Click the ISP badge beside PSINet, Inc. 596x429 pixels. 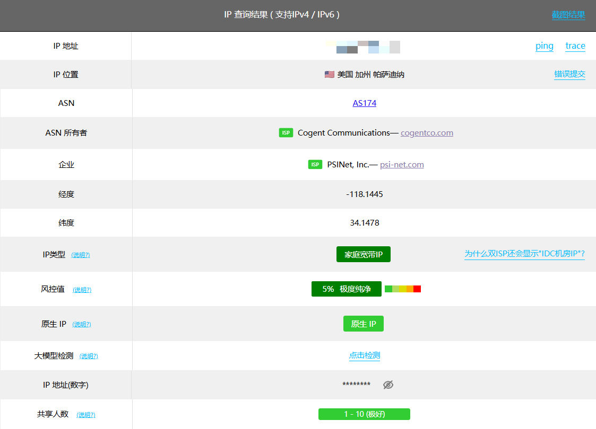[x=315, y=165]
